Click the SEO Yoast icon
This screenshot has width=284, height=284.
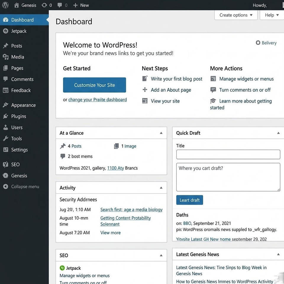coord(6,164)
